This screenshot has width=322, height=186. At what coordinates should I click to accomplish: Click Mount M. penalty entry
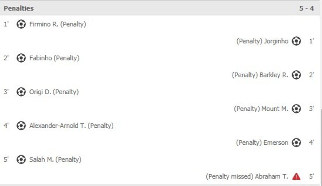261,109
